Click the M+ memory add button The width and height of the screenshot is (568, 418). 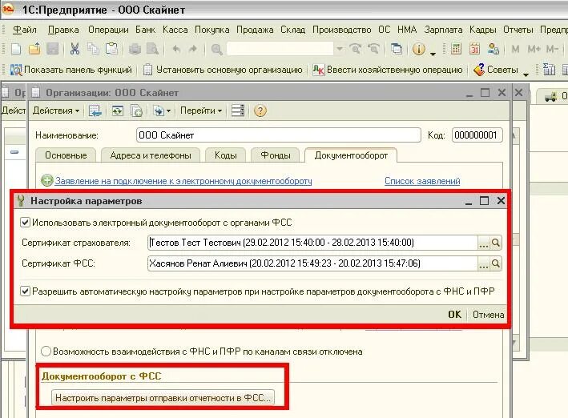pyautogui.click(x=534, y=49)
